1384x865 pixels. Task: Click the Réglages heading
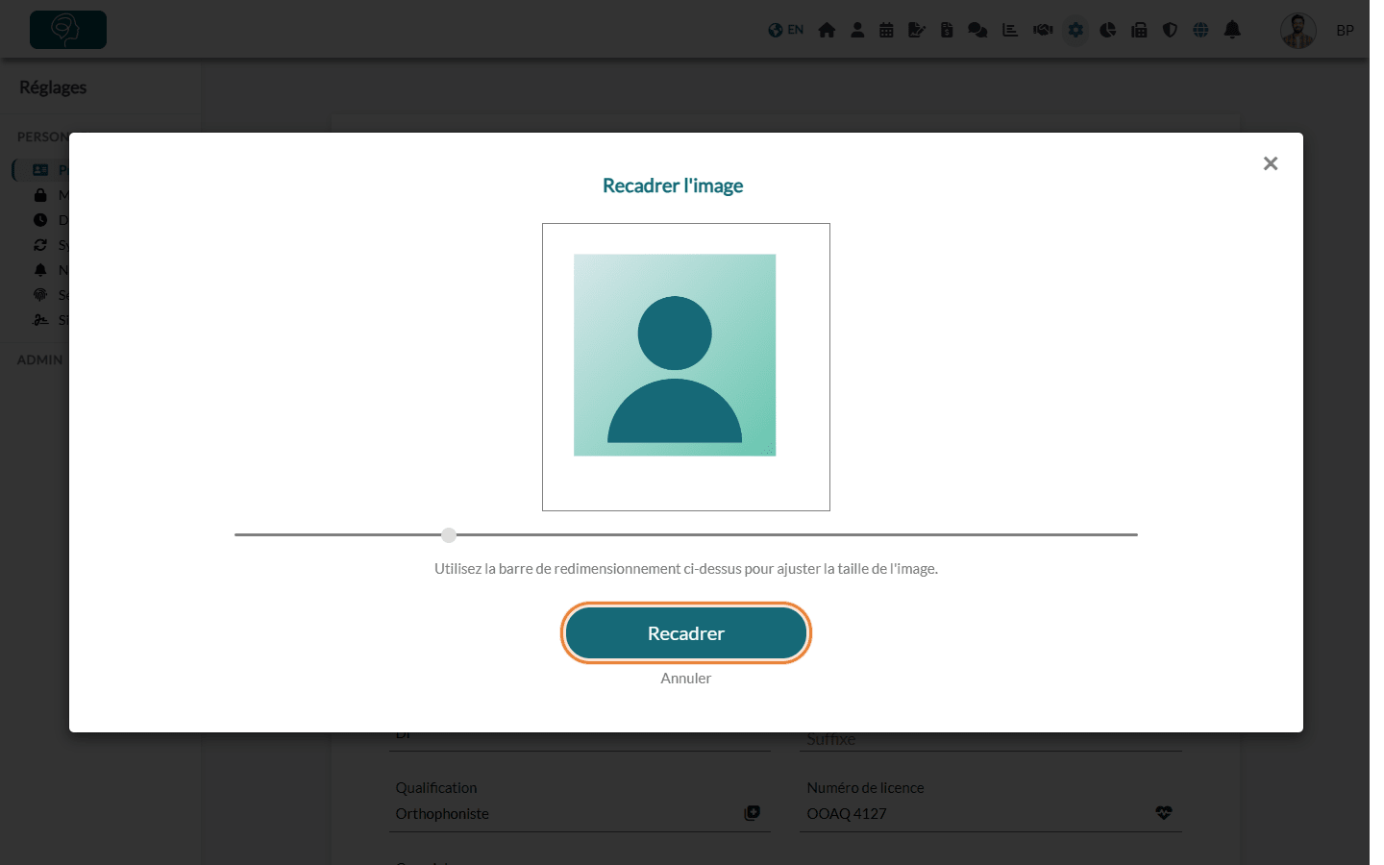point(53,87)
